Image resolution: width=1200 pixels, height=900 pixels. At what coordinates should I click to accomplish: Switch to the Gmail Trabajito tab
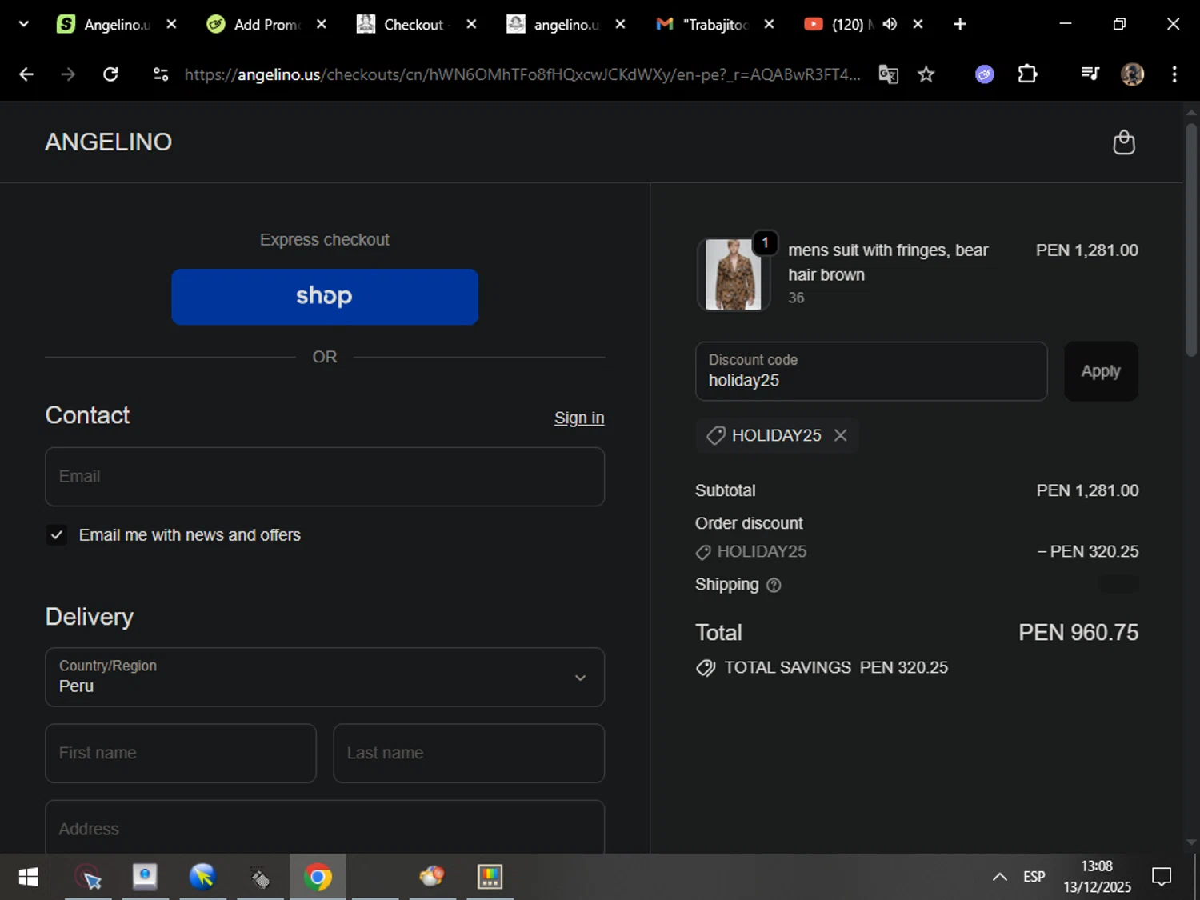pyautogui.click(x=704, y=24)
